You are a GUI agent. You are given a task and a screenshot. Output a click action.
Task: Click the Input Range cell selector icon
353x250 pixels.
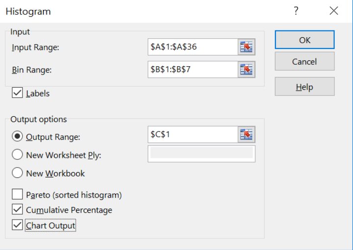[246, 47]
